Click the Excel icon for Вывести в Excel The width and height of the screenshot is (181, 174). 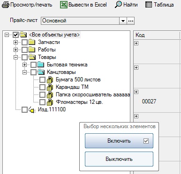coord(64,5)
